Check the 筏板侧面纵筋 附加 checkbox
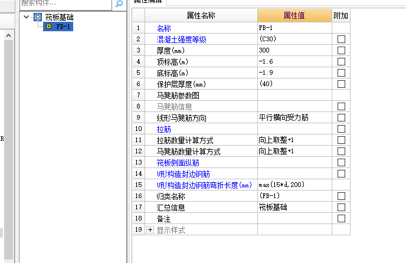 point(341,162)
